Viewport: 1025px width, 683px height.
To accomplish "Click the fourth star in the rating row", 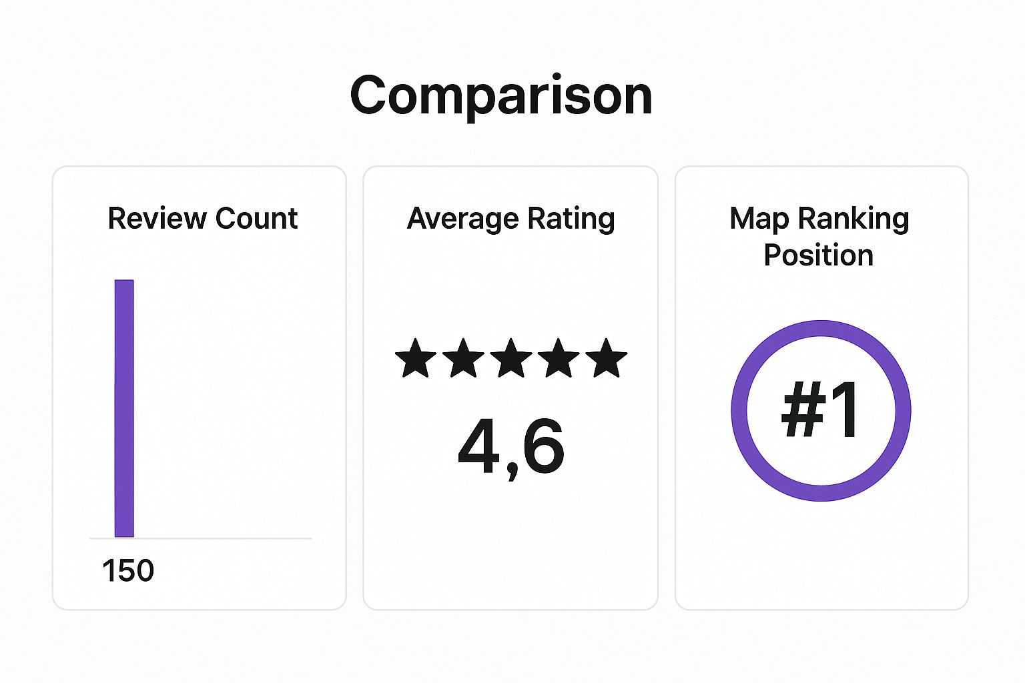I will [x=559, y=358].
